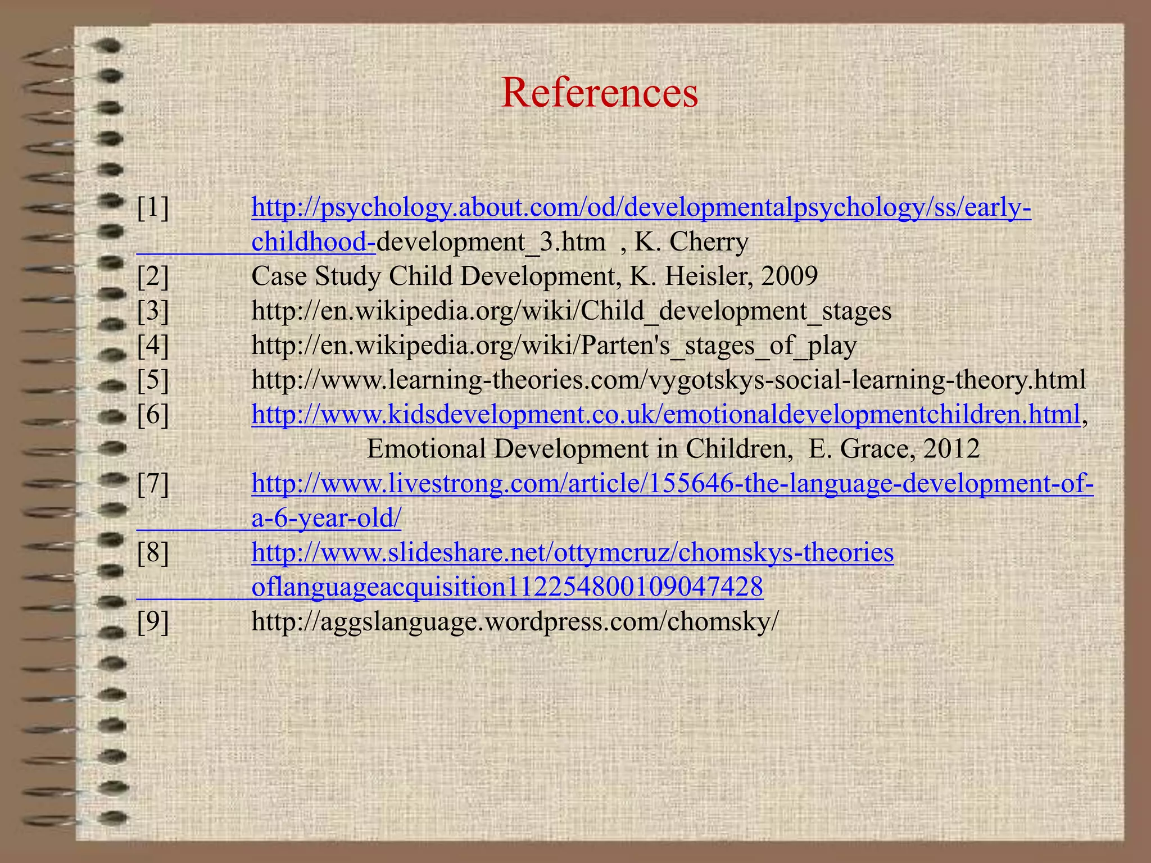Viewport: 1151px width, 863px height.
Task: Click the wikipedia Child_development_stages URL text
Action: (x=572, y=311)
